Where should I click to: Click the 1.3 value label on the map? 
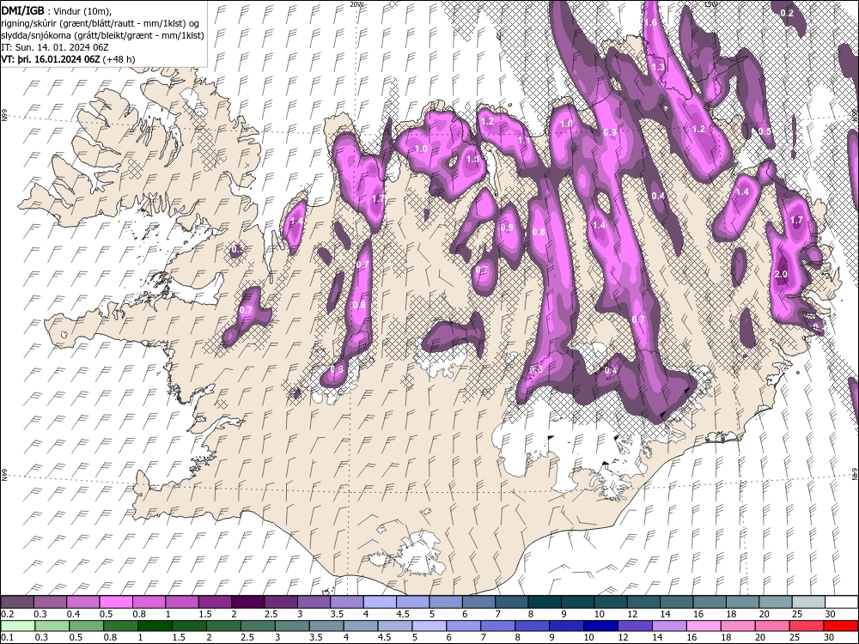(659, 67)
